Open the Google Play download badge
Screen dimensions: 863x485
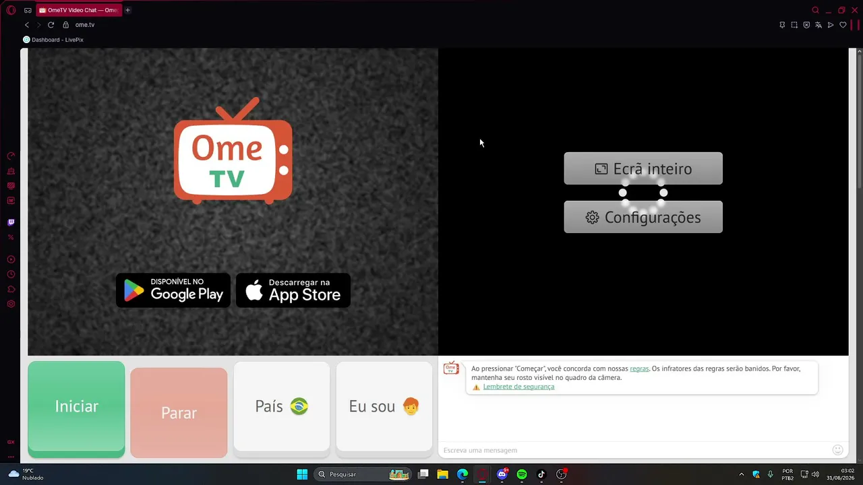tap(173, 290)
